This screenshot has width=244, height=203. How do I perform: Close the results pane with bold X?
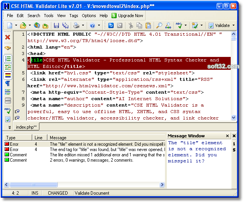click(234, 136)
